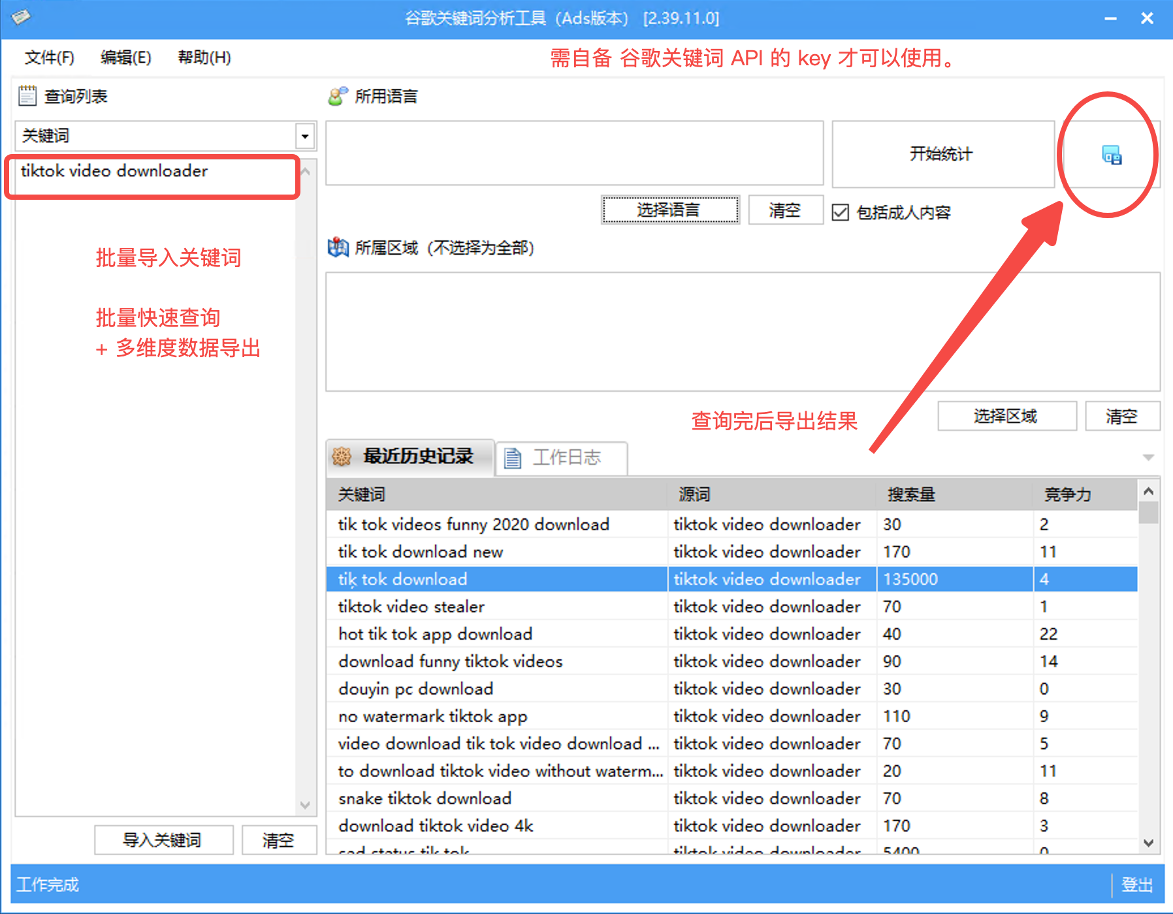Switch to the 最近历史记录 tab
1173x914 pixels.
[x=410, y=456]
